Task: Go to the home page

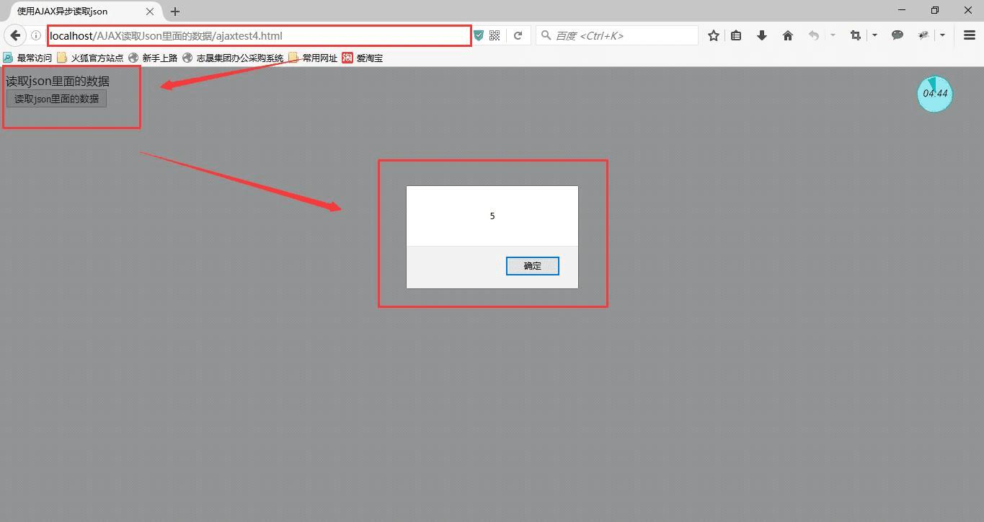Action: pyautogui.click(x=788, y=35)
